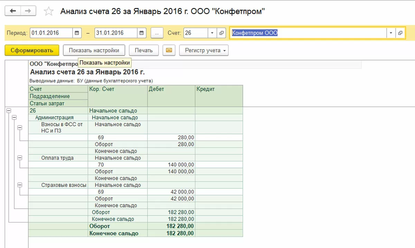Send report by email envelope icon
The image size is (415, 248).
[169, 50]
